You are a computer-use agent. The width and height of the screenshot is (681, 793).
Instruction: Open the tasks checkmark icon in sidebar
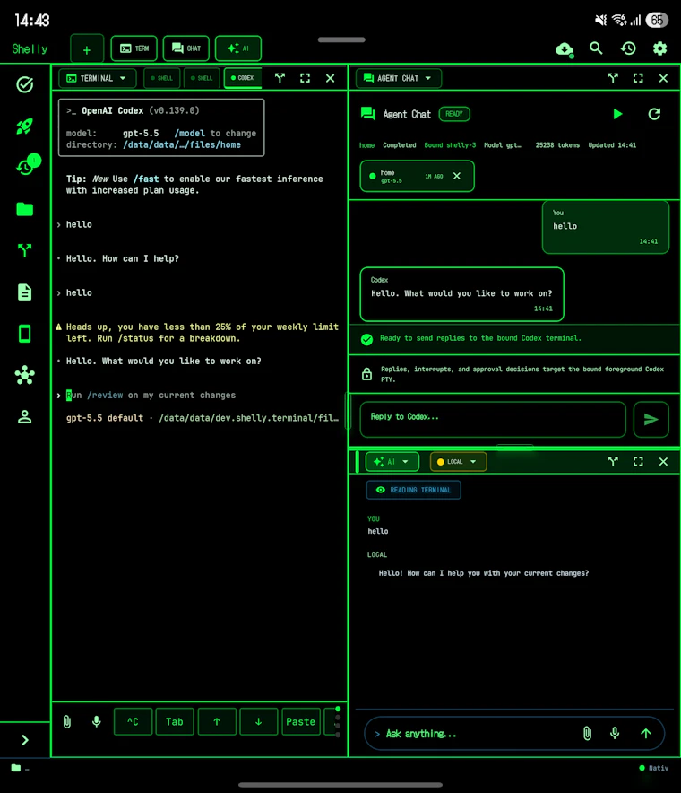[x=25, y=84]
